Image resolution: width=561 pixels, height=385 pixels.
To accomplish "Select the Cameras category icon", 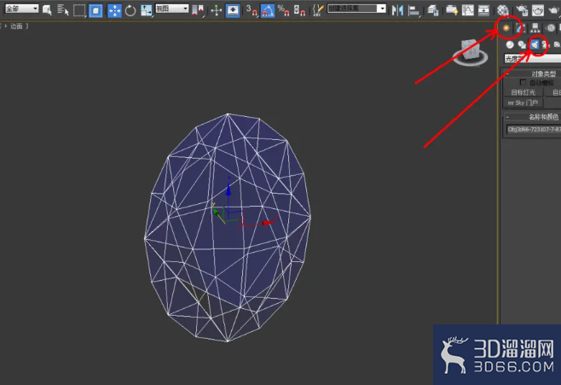I will coord(546,44).
